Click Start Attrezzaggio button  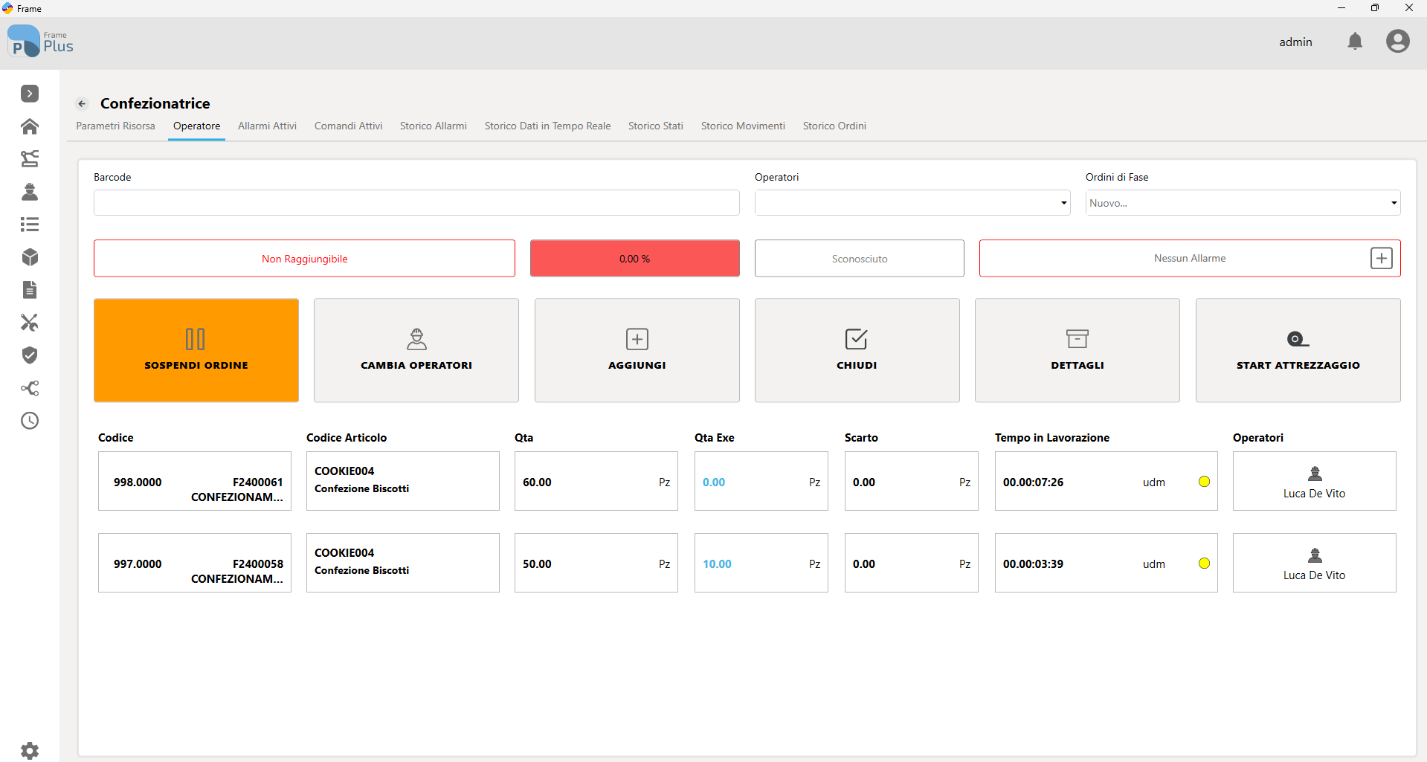coord(1298,350)
